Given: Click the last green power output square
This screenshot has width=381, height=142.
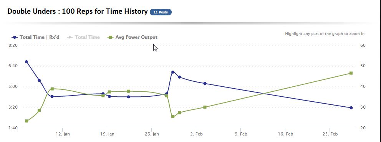Looking at the screenshot, I should tap(351, 73).
